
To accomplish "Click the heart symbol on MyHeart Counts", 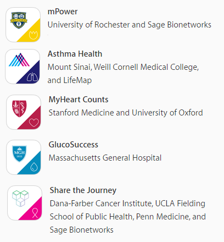I will 34,123.
